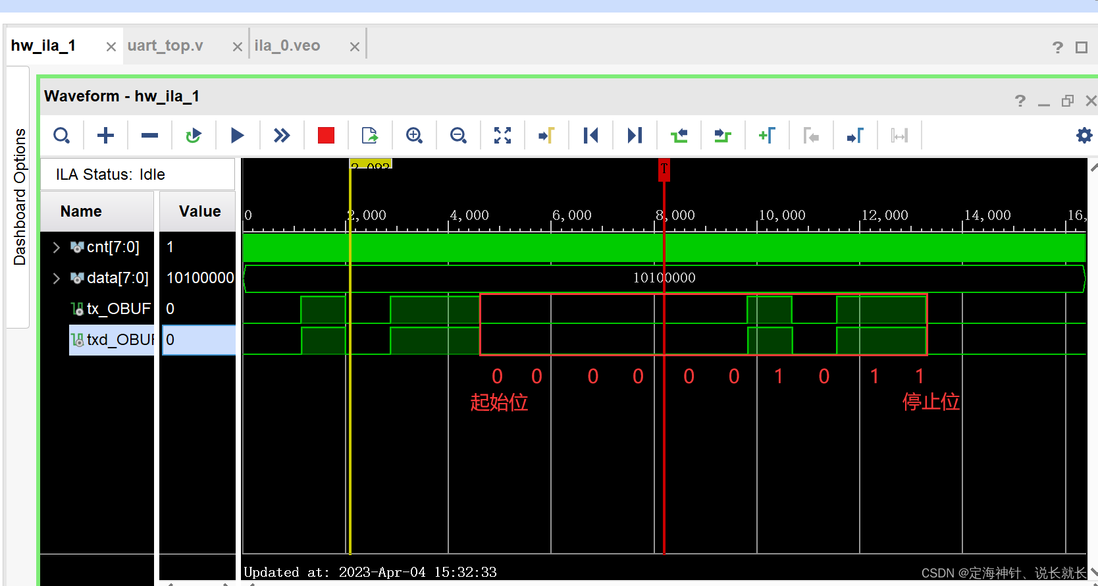Viewport: 1098px width, 586px height.
Task: Close the uart_top.v tab
Action: (x=238, y=47)
